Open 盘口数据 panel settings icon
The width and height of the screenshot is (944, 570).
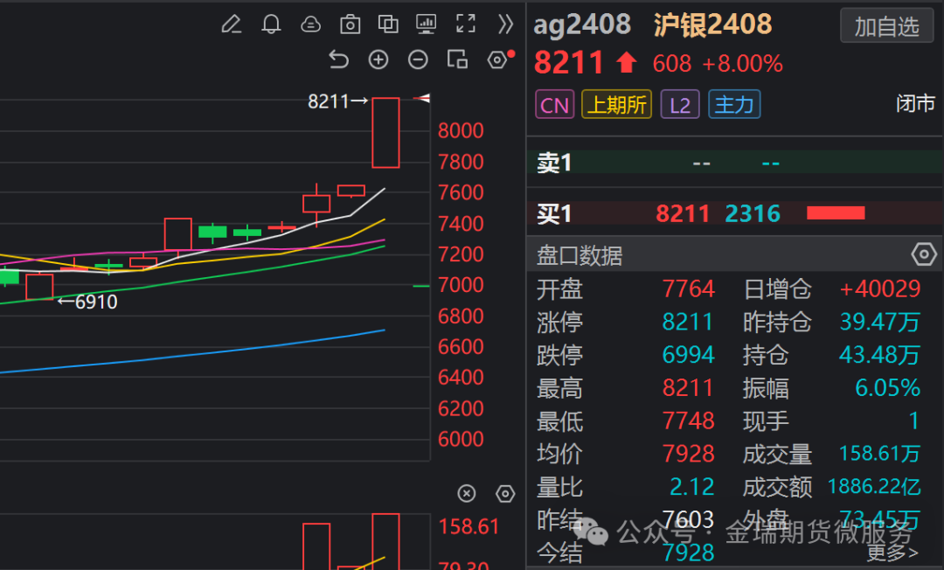point(924,254)
